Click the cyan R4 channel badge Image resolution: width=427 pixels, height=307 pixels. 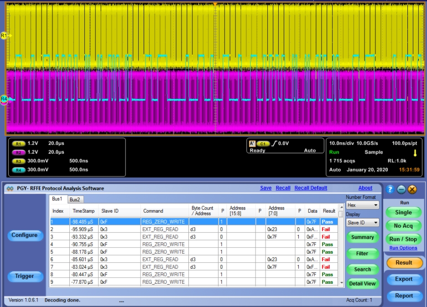pyautogui.click(x=19, y=170)
